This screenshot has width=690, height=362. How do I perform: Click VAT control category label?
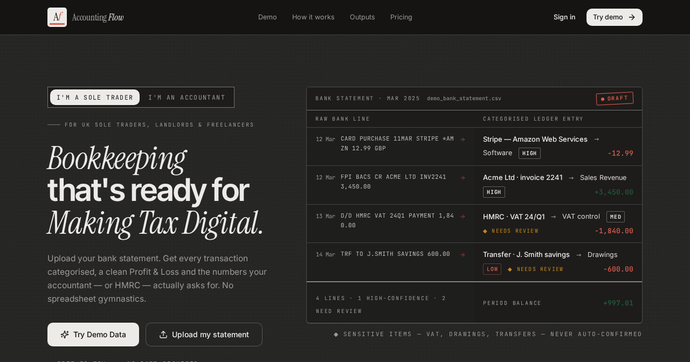coord(581,217)
